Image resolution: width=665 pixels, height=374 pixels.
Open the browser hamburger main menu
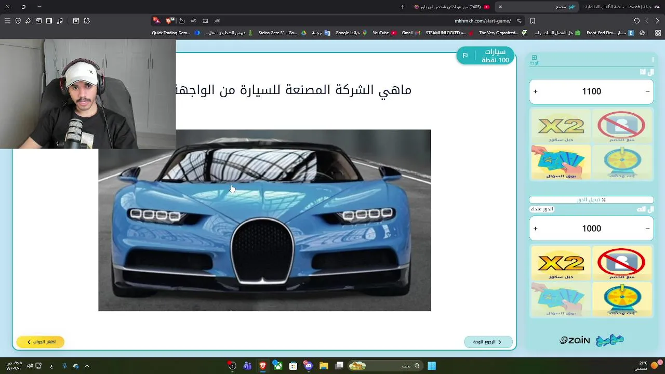(7, 21)
